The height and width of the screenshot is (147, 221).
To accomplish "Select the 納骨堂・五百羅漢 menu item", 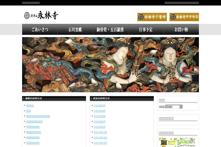I will coord(110,29).
